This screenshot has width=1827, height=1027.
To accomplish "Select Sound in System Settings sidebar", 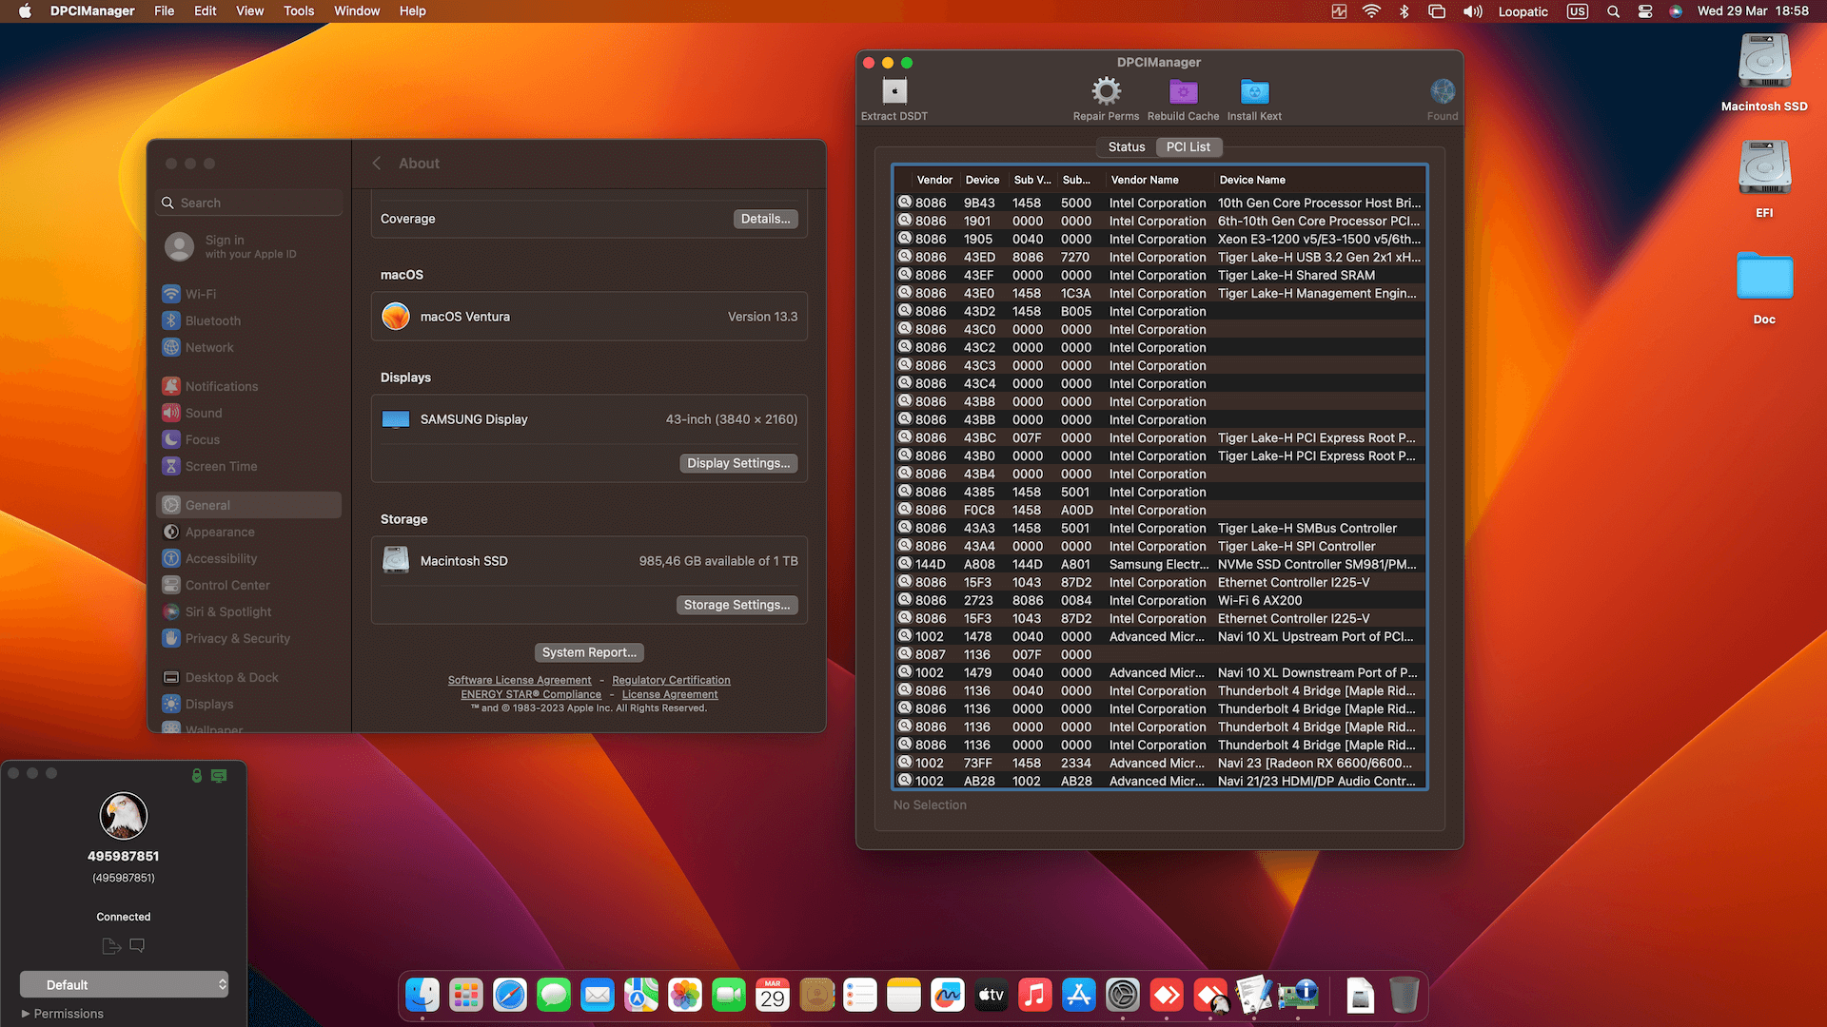I will [203, 413].
